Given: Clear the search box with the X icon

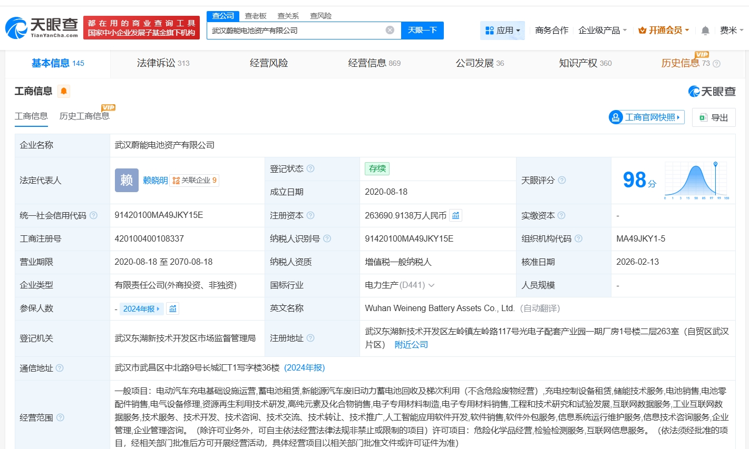Looking at the screenshot, I should click(x=390, y=30).
